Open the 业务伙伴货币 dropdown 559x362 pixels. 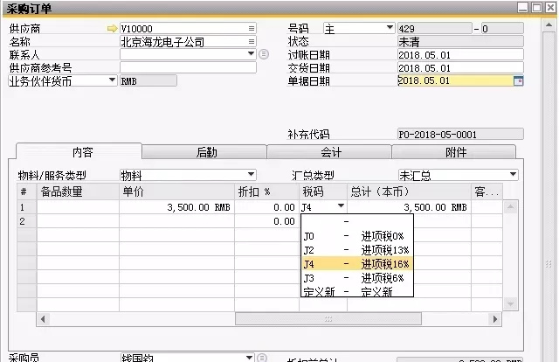(x=112, y=80)
